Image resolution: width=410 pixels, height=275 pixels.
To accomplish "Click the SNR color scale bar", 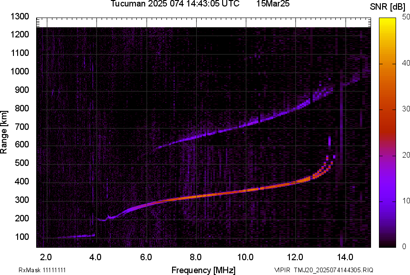I will (387, 133).
